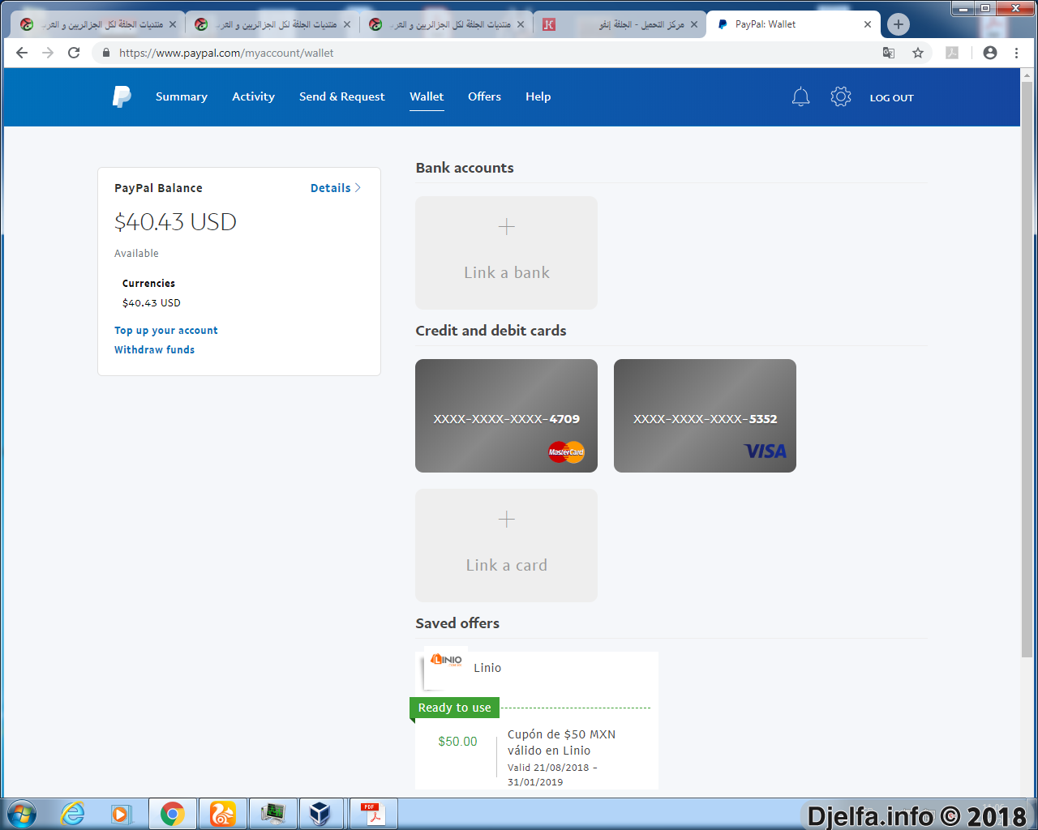1038x830 pixels.
Task: Open PayPal Balance Details link
Action: point(335,188)
